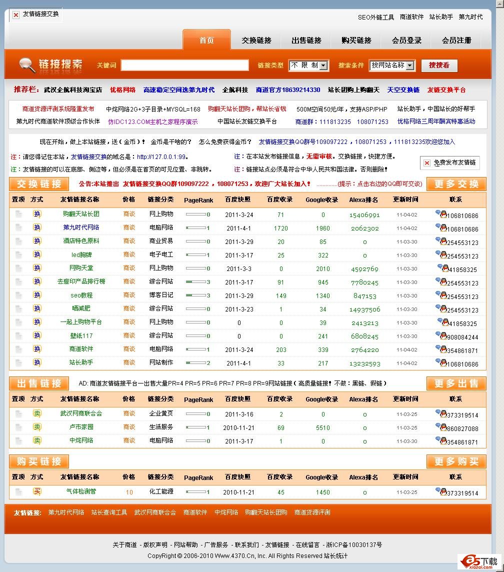The image size is (504, 572).
Task: Open QQ chat icon in 卢市家园 row
Action: (441, 427)
